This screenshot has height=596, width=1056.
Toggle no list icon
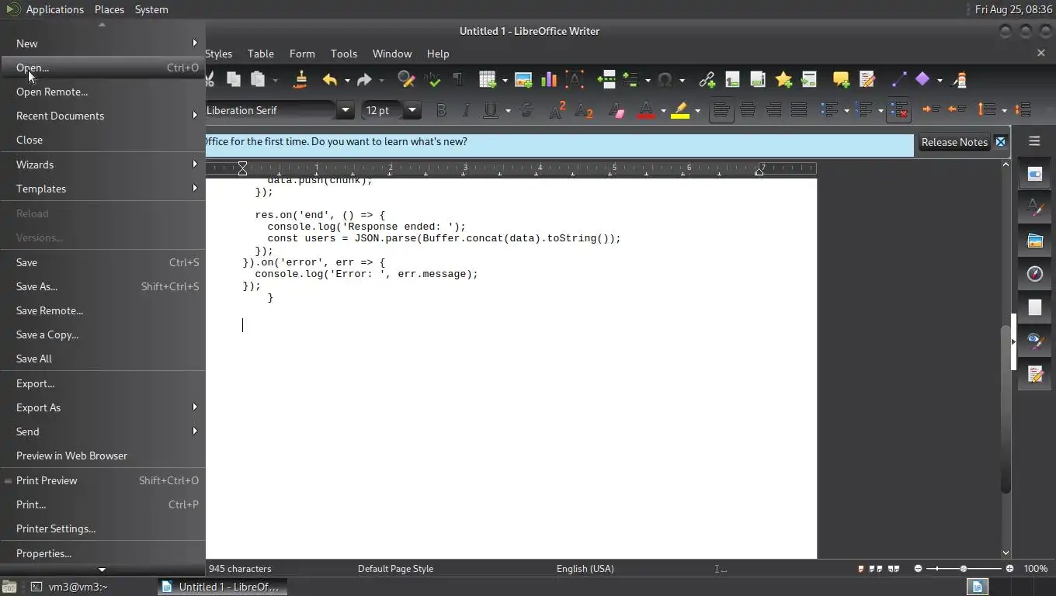click(x=898, y=110)
